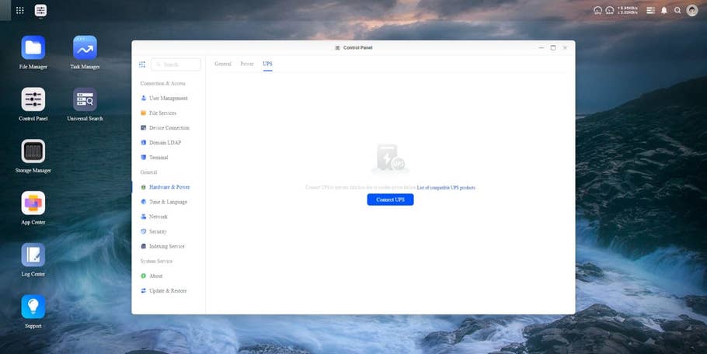Click the notification bell icon
The height and width of the screenshot is (354, 707).
664,11
